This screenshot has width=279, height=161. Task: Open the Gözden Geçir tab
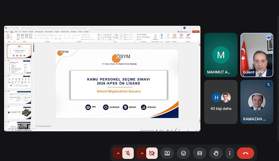pos(65,31)
